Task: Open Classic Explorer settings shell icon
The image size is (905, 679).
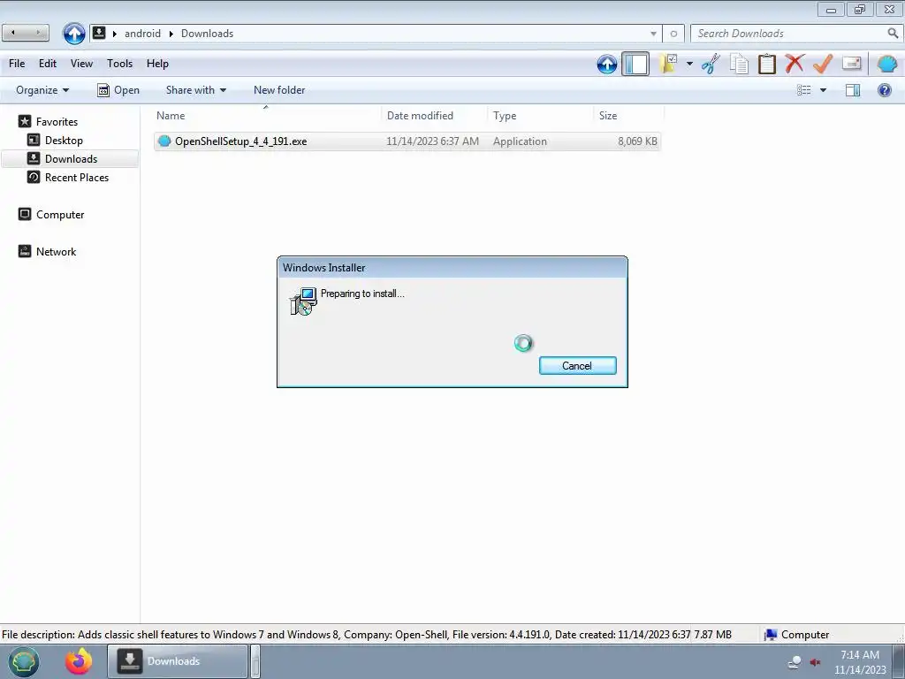Action: tap(887, 64)
